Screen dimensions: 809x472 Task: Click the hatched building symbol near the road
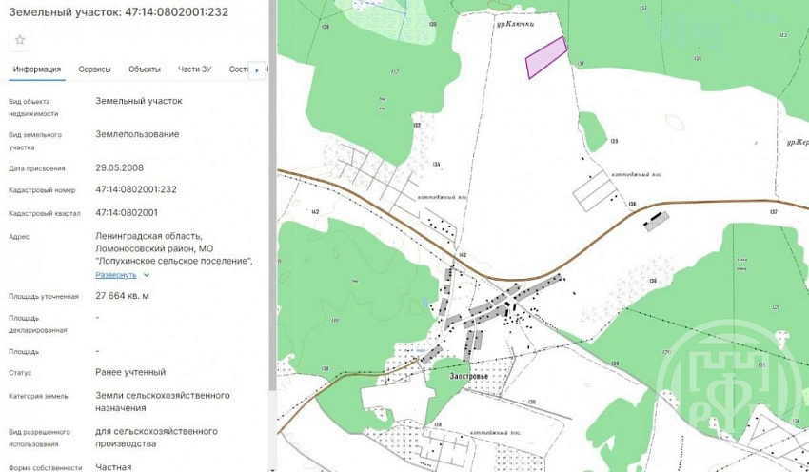(x=656, y=221)
